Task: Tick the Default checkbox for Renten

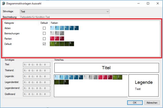Action: point(44,39)
